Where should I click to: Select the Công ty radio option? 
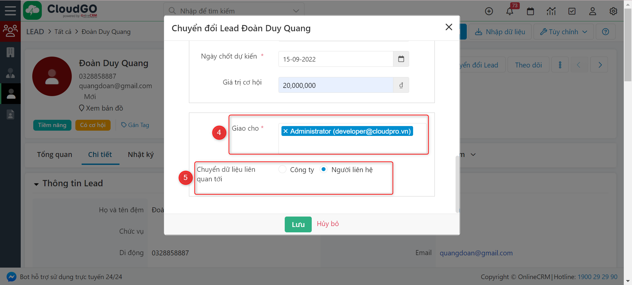coord(282,169)
